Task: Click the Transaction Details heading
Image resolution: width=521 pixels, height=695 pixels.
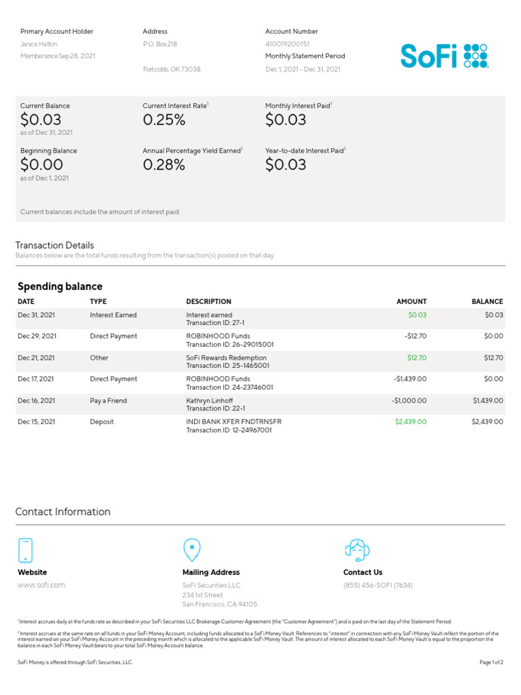Action: pos(55,245)
